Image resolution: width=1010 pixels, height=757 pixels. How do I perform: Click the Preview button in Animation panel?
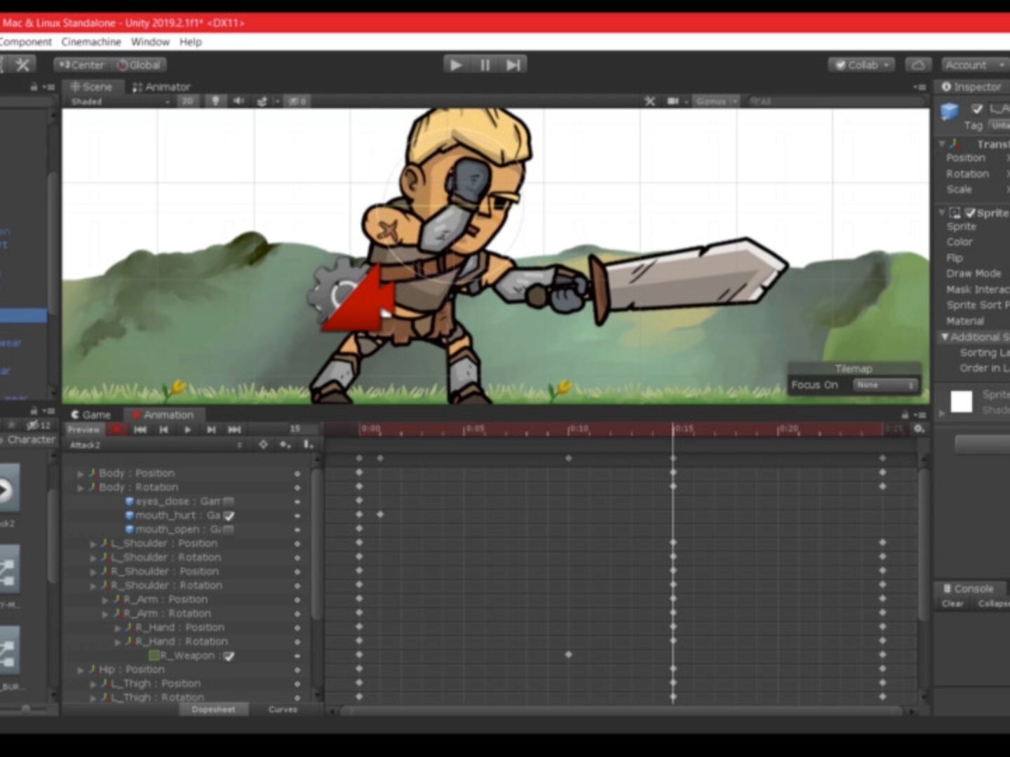pyautogui.click(x=84, y=429)
